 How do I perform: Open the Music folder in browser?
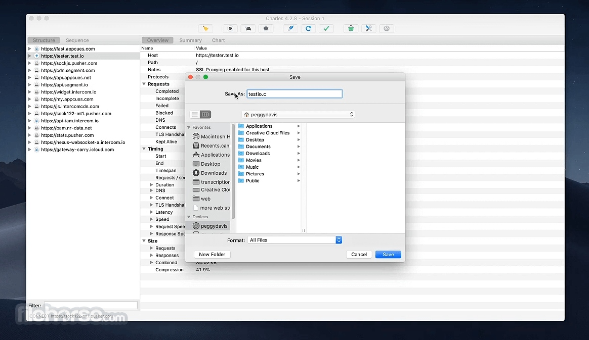point(252,167)
